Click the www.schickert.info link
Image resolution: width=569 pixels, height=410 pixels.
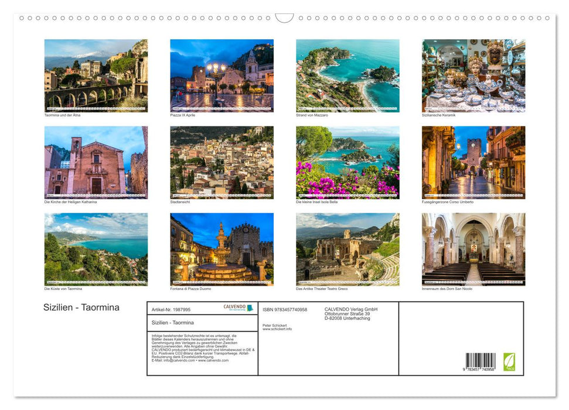coord(277,329)
